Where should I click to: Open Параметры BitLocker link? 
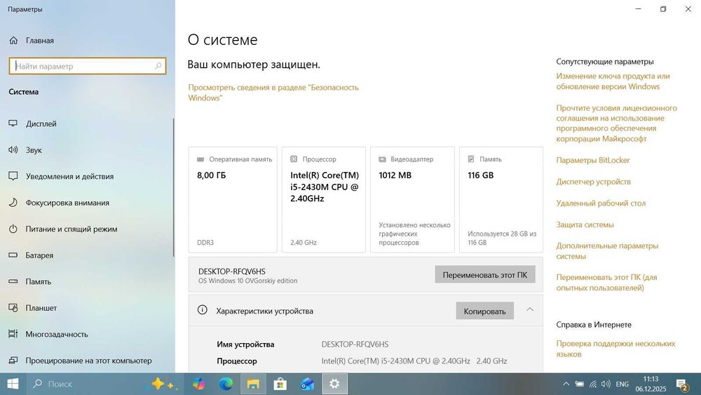[593, 160]
